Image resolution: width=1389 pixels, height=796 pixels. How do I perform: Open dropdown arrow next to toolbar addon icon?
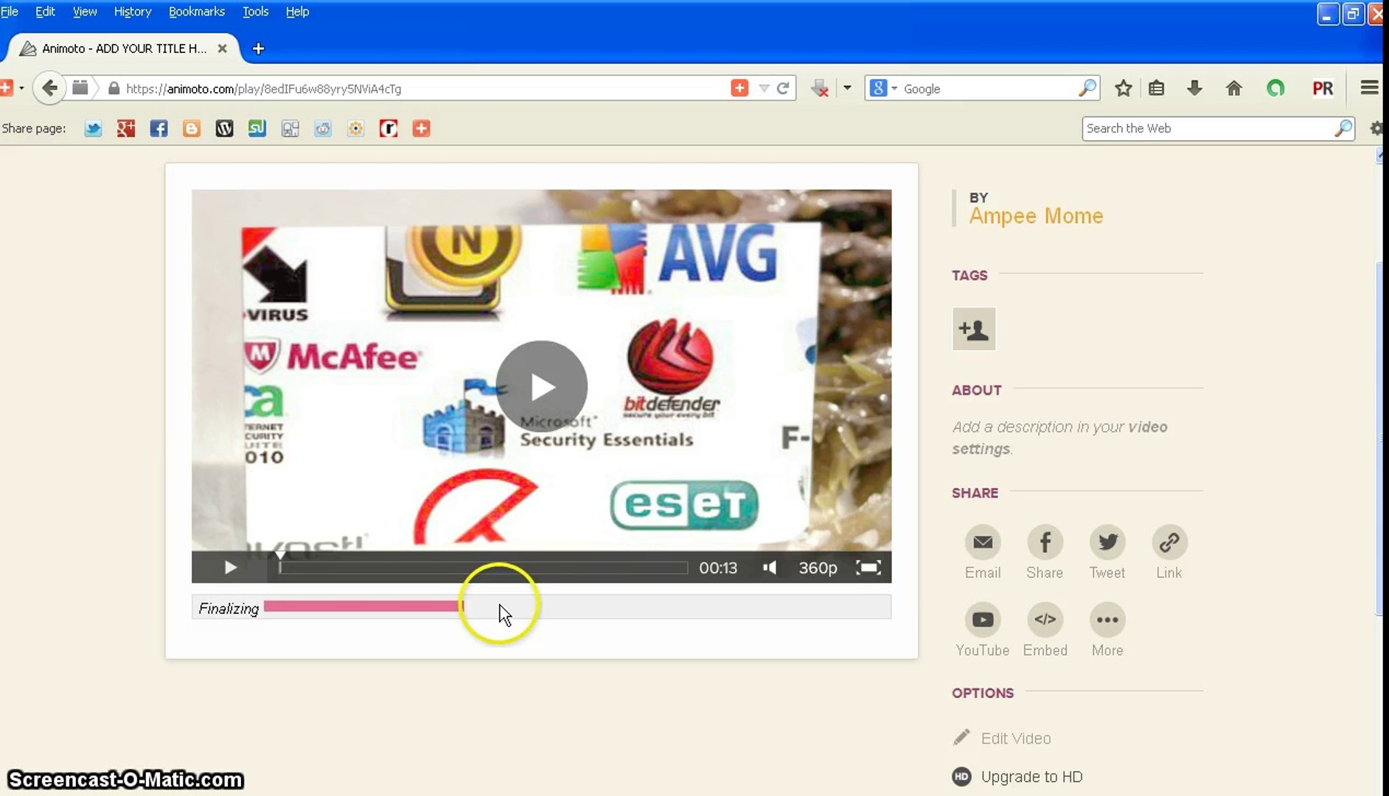[x=847, y=88]
